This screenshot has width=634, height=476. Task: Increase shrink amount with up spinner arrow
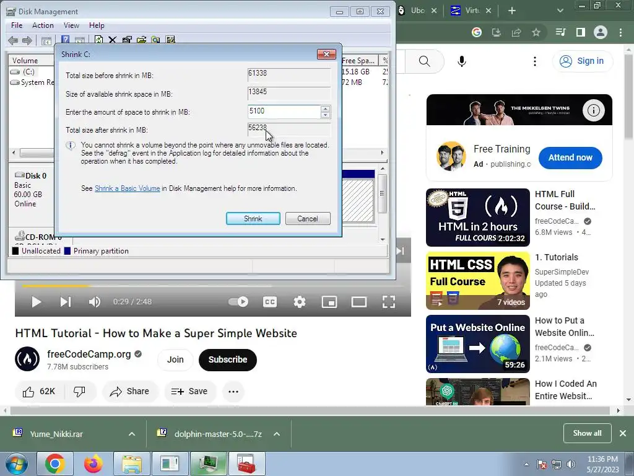click(325, 108)
